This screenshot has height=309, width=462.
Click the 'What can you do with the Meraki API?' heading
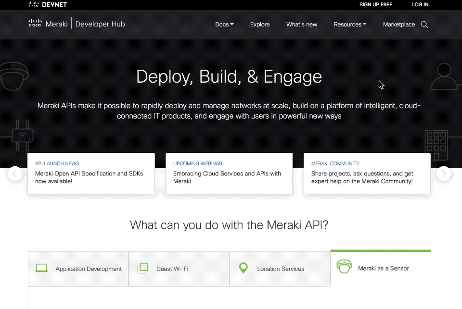pyautogui.click(x=229, y=225)
